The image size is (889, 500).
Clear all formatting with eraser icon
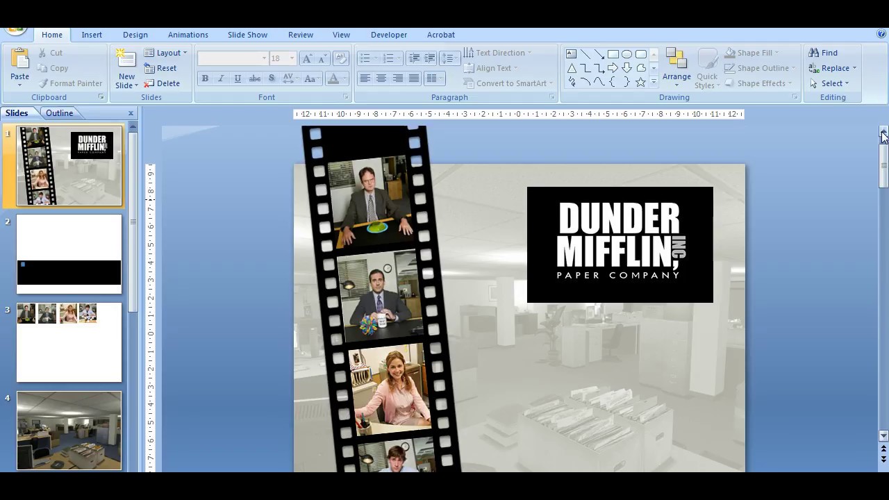coord(340,58)
